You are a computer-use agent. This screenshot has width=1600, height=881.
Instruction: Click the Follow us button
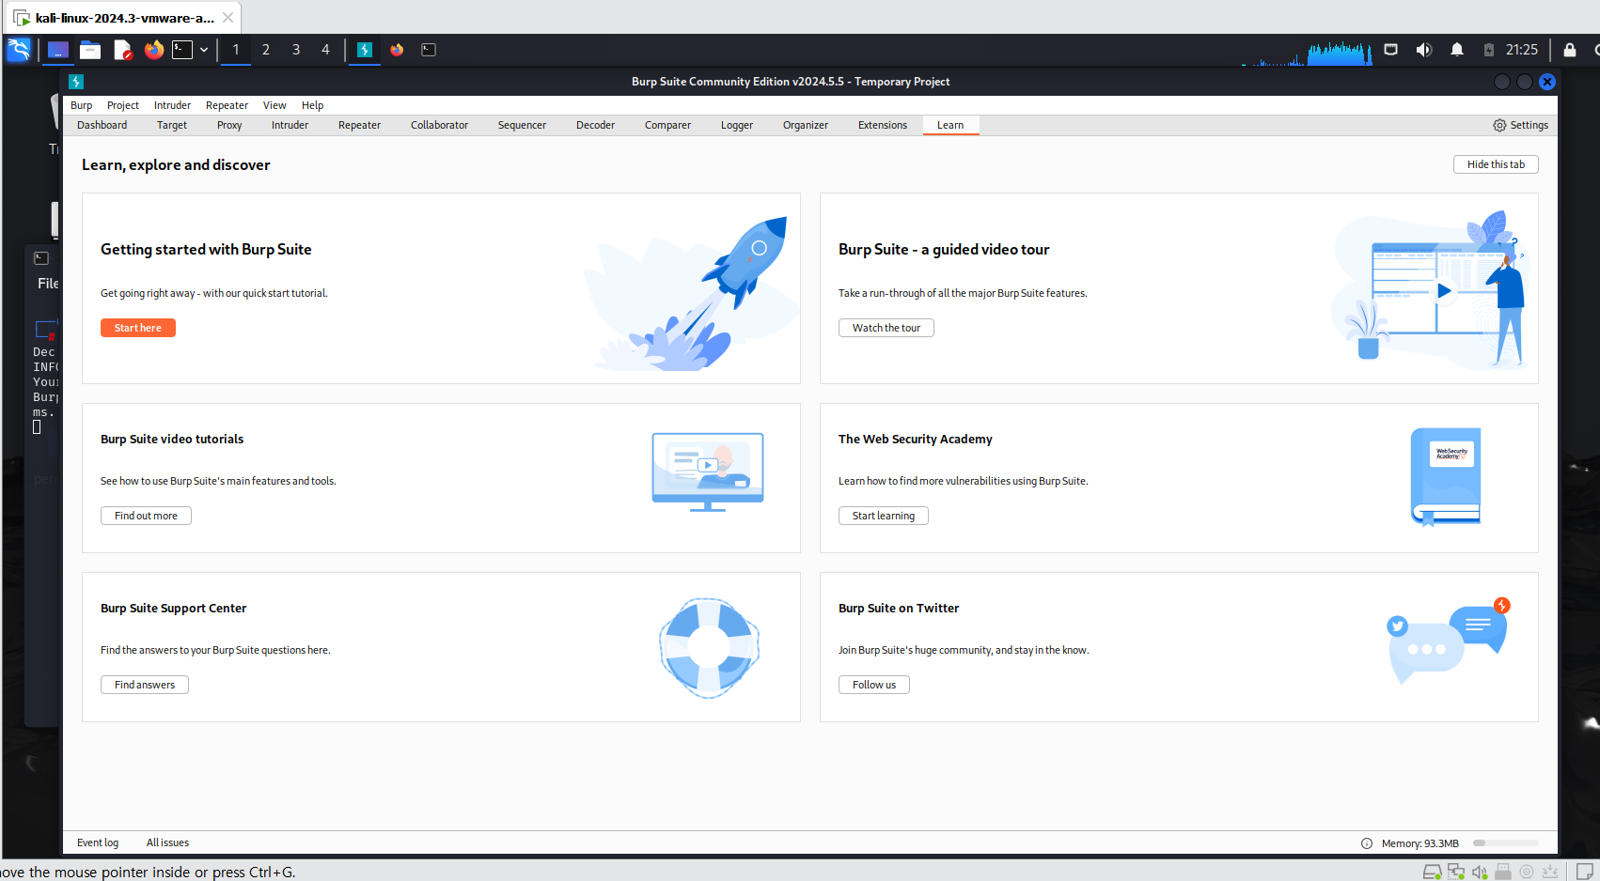tap(874, 685)
